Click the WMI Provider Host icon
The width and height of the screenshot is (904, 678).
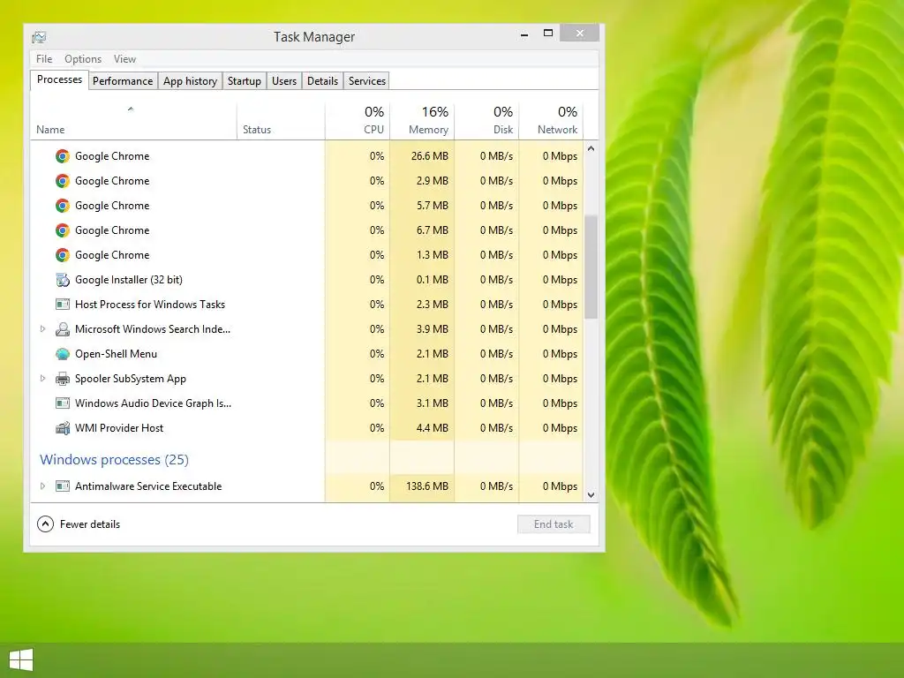pyautogui.click(x=63, y=428)
